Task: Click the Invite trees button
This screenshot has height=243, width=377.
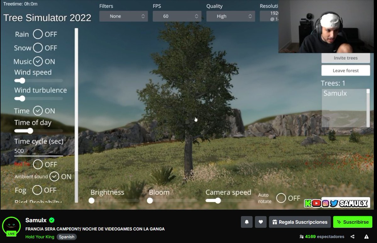Action: (346, 58)
